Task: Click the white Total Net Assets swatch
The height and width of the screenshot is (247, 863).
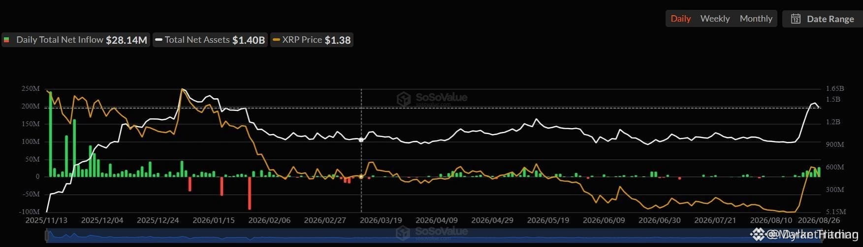Action: pos(159,40)
